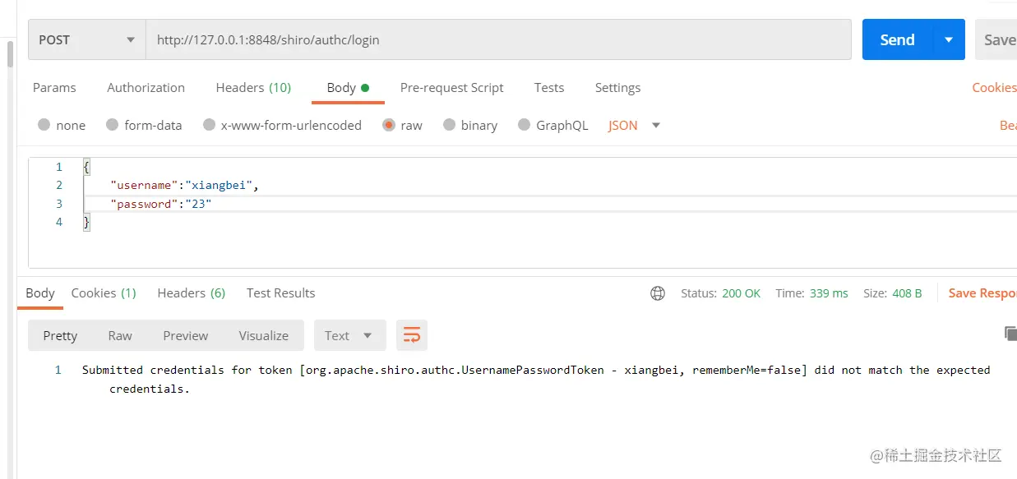Click the 200 OK status value
Image resolution: width=1017 pixels, height=479 pixels.
741,293
